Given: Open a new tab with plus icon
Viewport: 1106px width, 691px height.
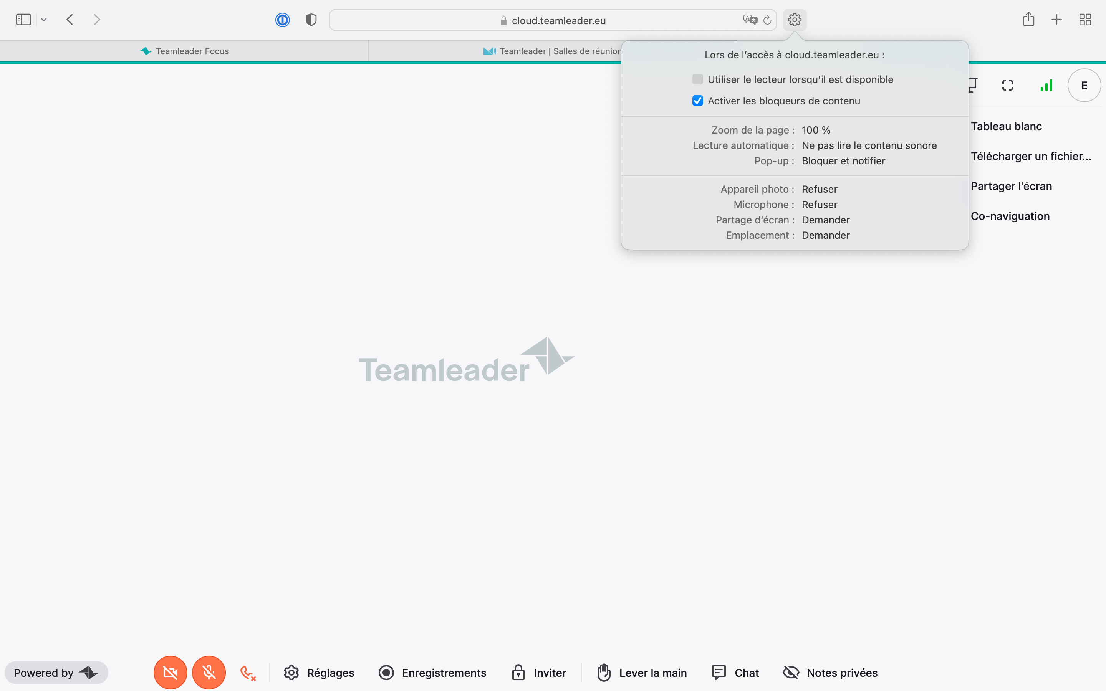Looking at the screenshot, I should [x=1056, y=20].
